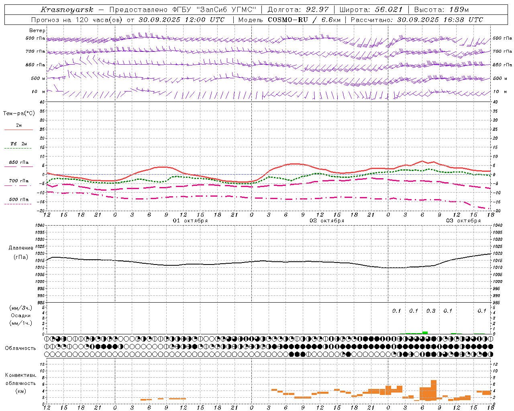
Task: Click the "(мм/3ч.)" precipitation unit label
Action: click(21, 308)
